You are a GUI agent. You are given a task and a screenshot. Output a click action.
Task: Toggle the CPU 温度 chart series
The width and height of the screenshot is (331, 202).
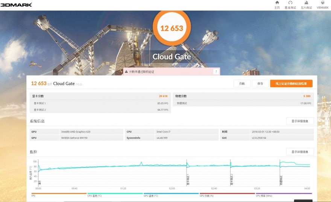pyautogui.click(x=115, y=194)
